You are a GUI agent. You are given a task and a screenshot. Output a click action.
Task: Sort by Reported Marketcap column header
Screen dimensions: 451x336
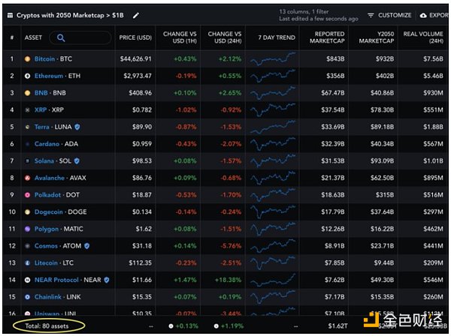coord(328,37)
